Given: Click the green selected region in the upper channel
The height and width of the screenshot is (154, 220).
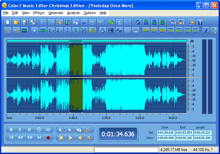Looking at the screenshot, I should coord(76,60).
